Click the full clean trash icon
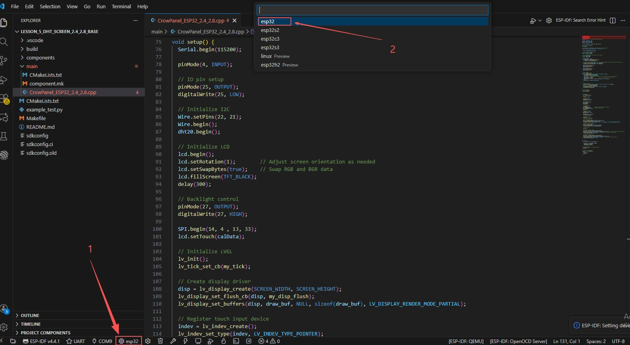This screenshot has width=630, height=345. [x=160, y=341]
